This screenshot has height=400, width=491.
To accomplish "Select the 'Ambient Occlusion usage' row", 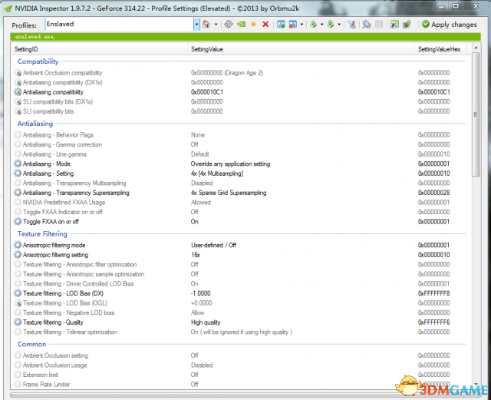I will [x=239, y=365].
